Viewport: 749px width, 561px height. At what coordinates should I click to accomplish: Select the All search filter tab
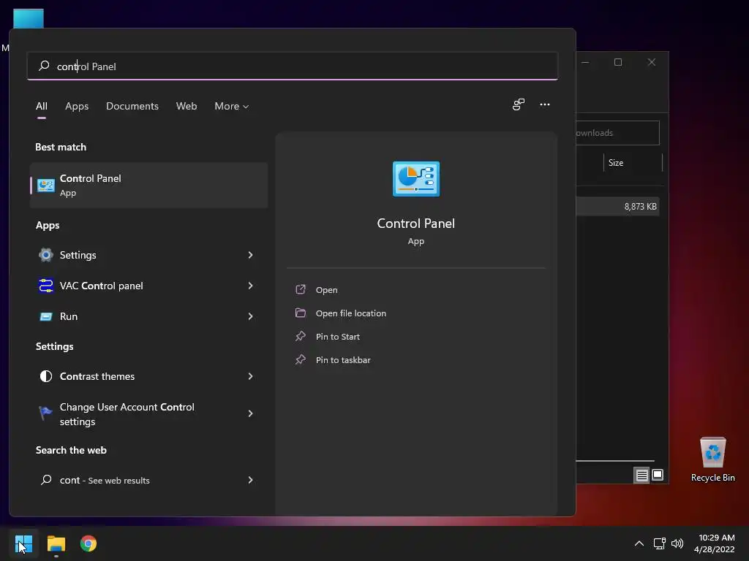(x=42, y=106)
